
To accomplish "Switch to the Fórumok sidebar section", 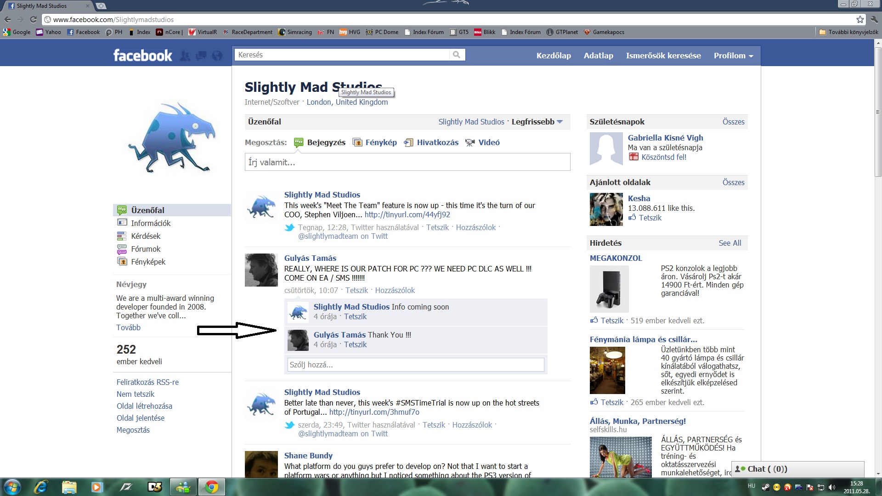I will 146,249.
